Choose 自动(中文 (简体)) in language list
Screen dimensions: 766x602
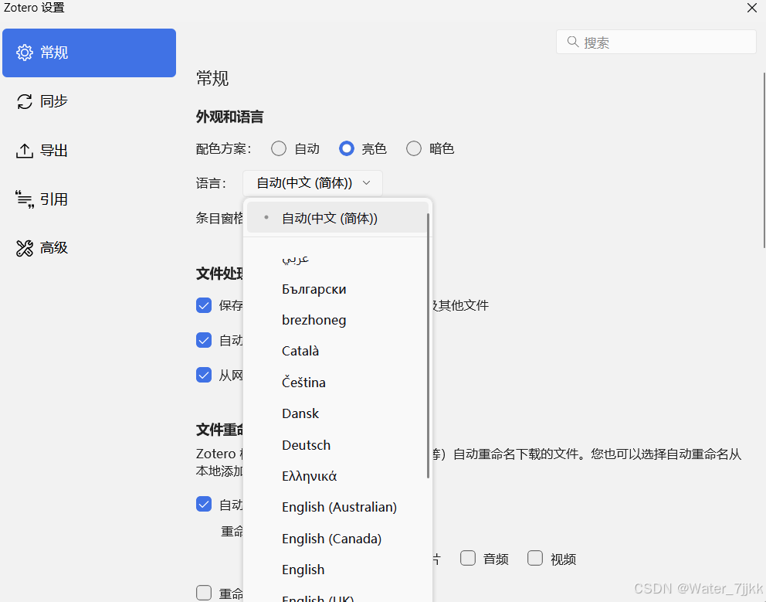click(x=337, y=218)
